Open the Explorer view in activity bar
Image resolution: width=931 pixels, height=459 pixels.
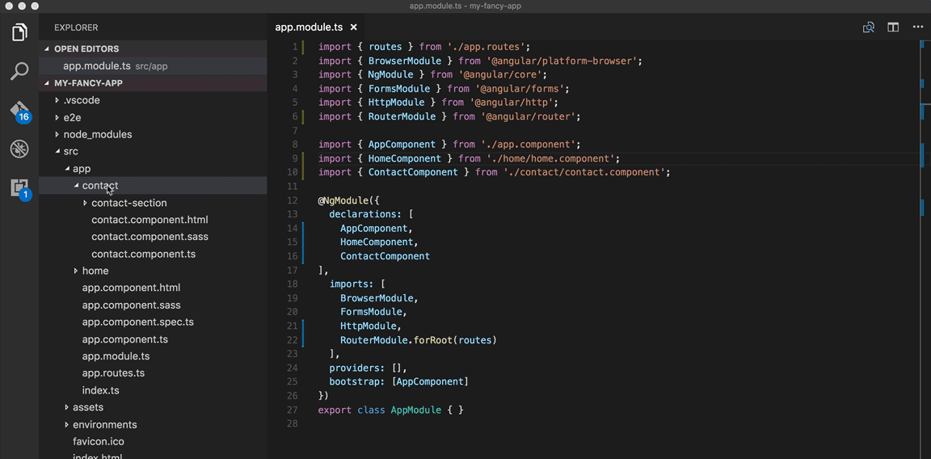19,32
